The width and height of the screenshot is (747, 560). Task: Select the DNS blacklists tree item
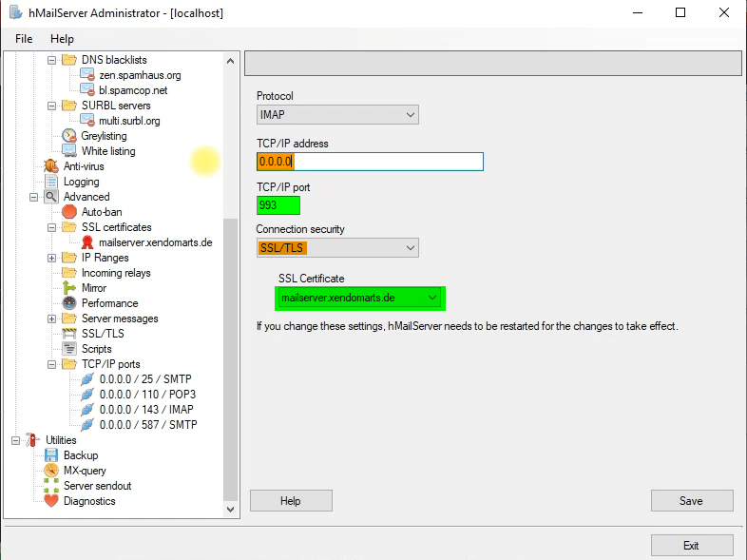pos(114,60)
